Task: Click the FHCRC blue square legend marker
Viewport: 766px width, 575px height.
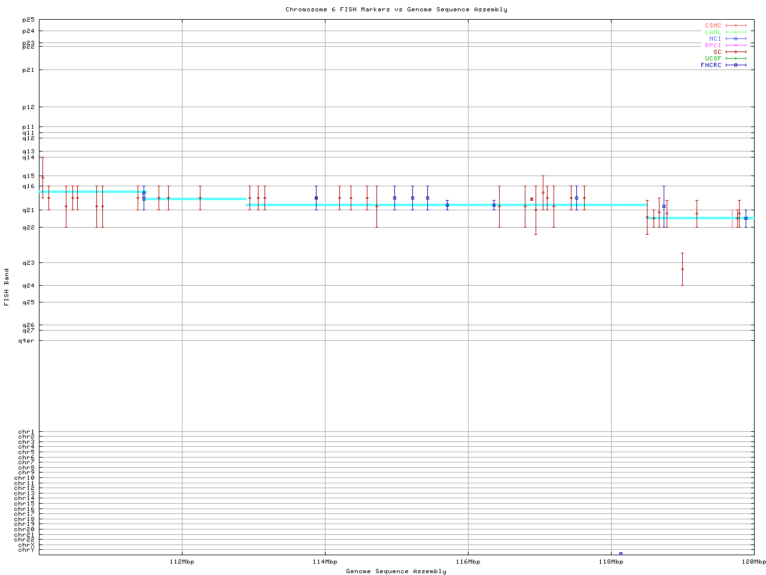Action: click(x=736, y=65)
